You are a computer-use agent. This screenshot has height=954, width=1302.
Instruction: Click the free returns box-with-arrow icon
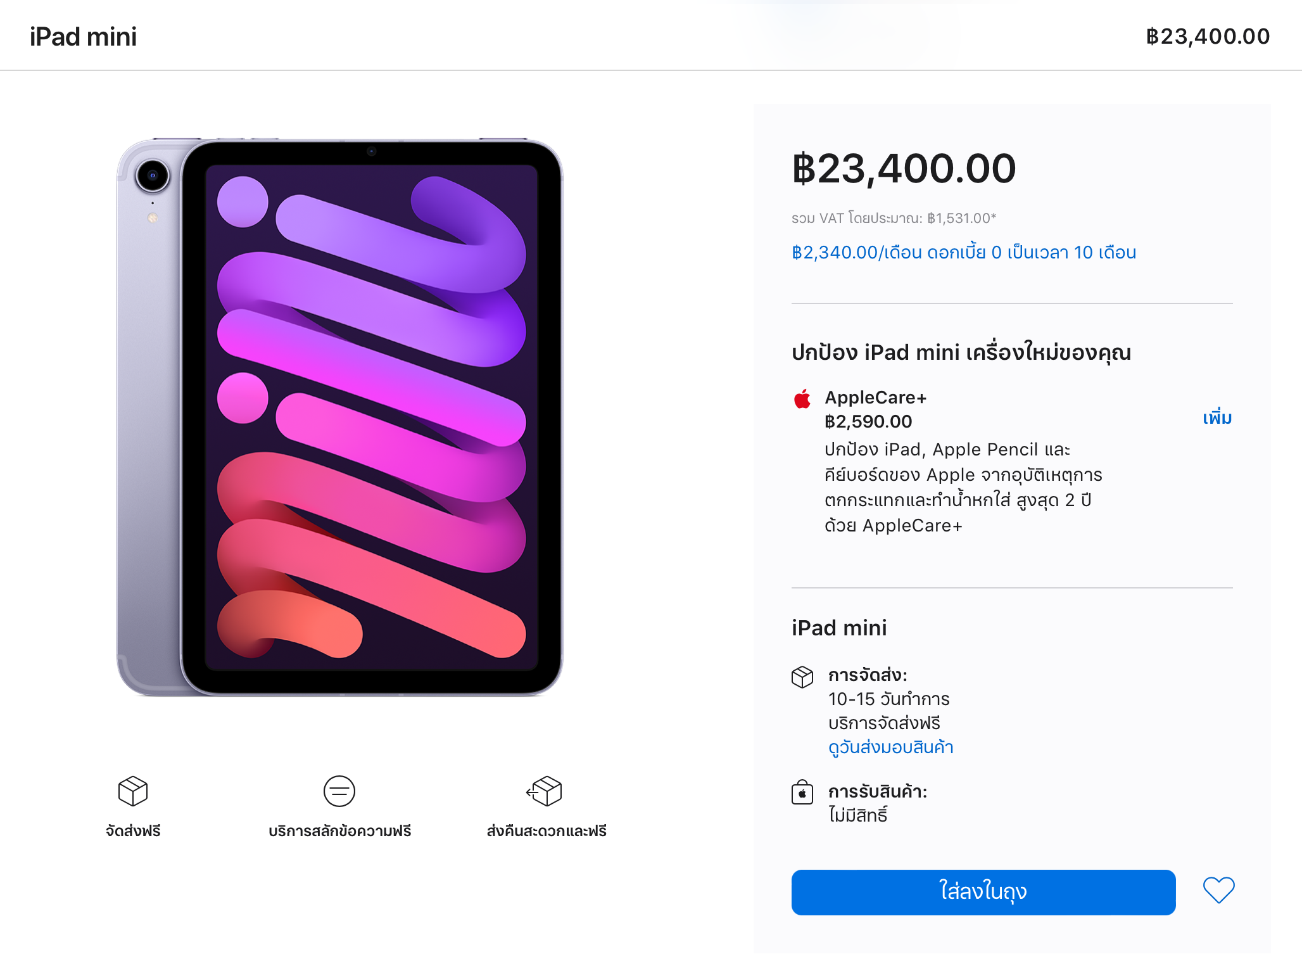(x=545, y=791)
